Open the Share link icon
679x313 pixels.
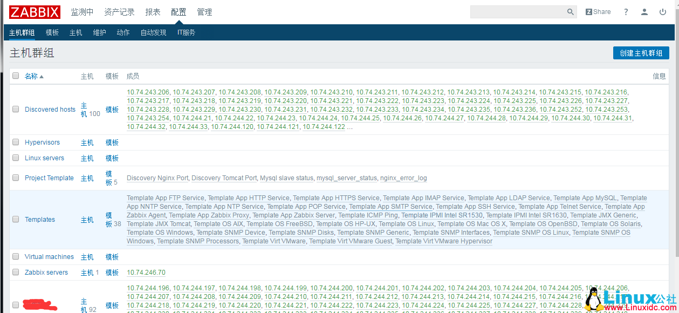coord(598,12)
